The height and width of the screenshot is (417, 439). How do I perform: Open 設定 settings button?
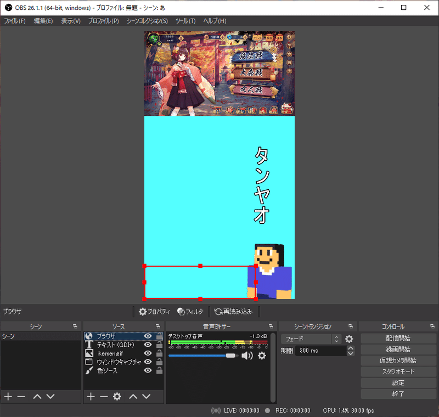(398, 382)
